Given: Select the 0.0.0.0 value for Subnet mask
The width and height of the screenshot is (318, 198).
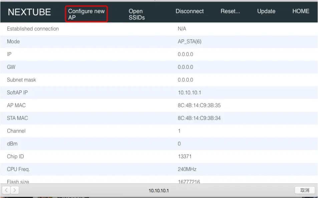Looking at the screenshot, I should coord(186,80).
